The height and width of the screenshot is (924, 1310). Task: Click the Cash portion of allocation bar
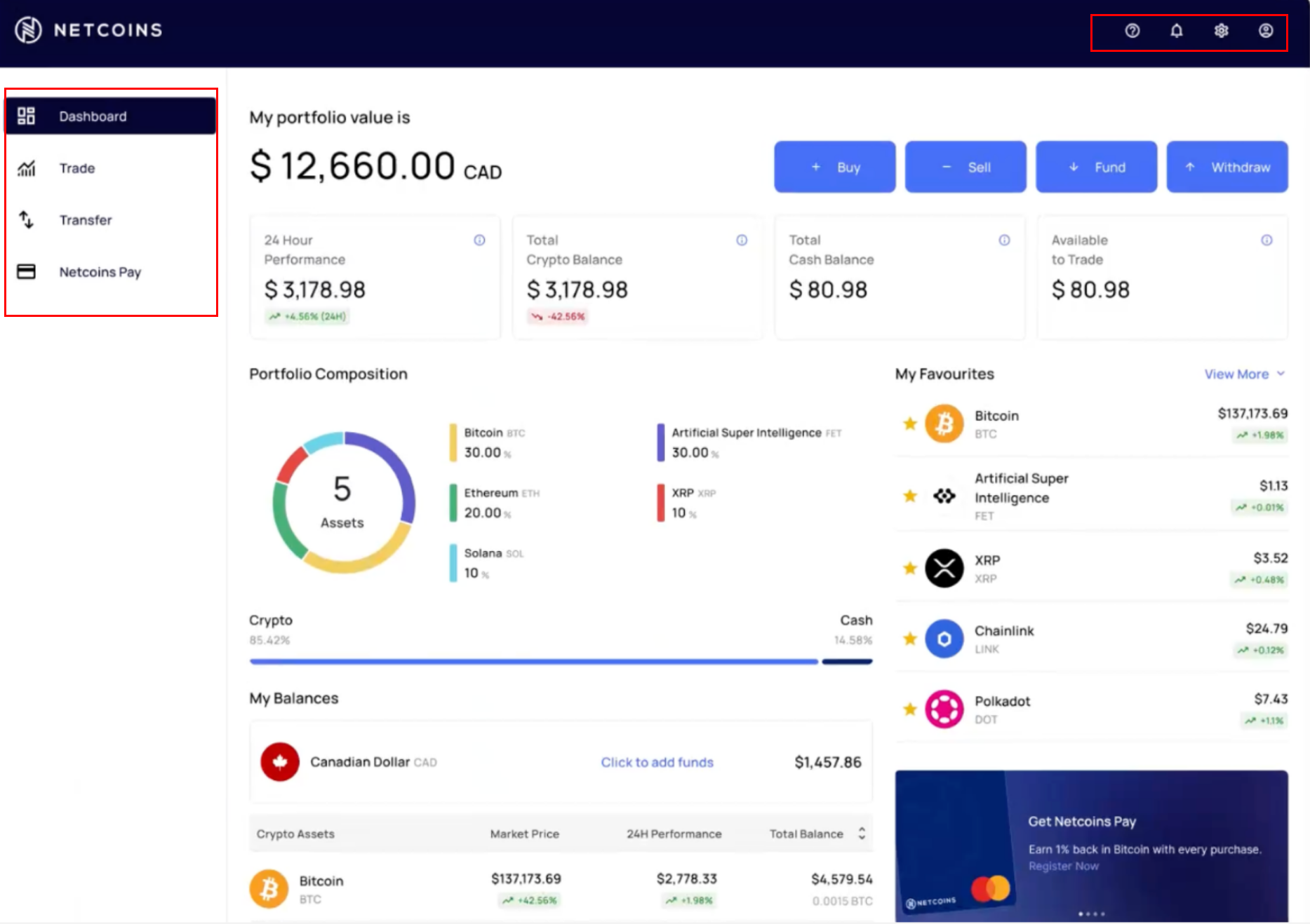pos(847,661)
